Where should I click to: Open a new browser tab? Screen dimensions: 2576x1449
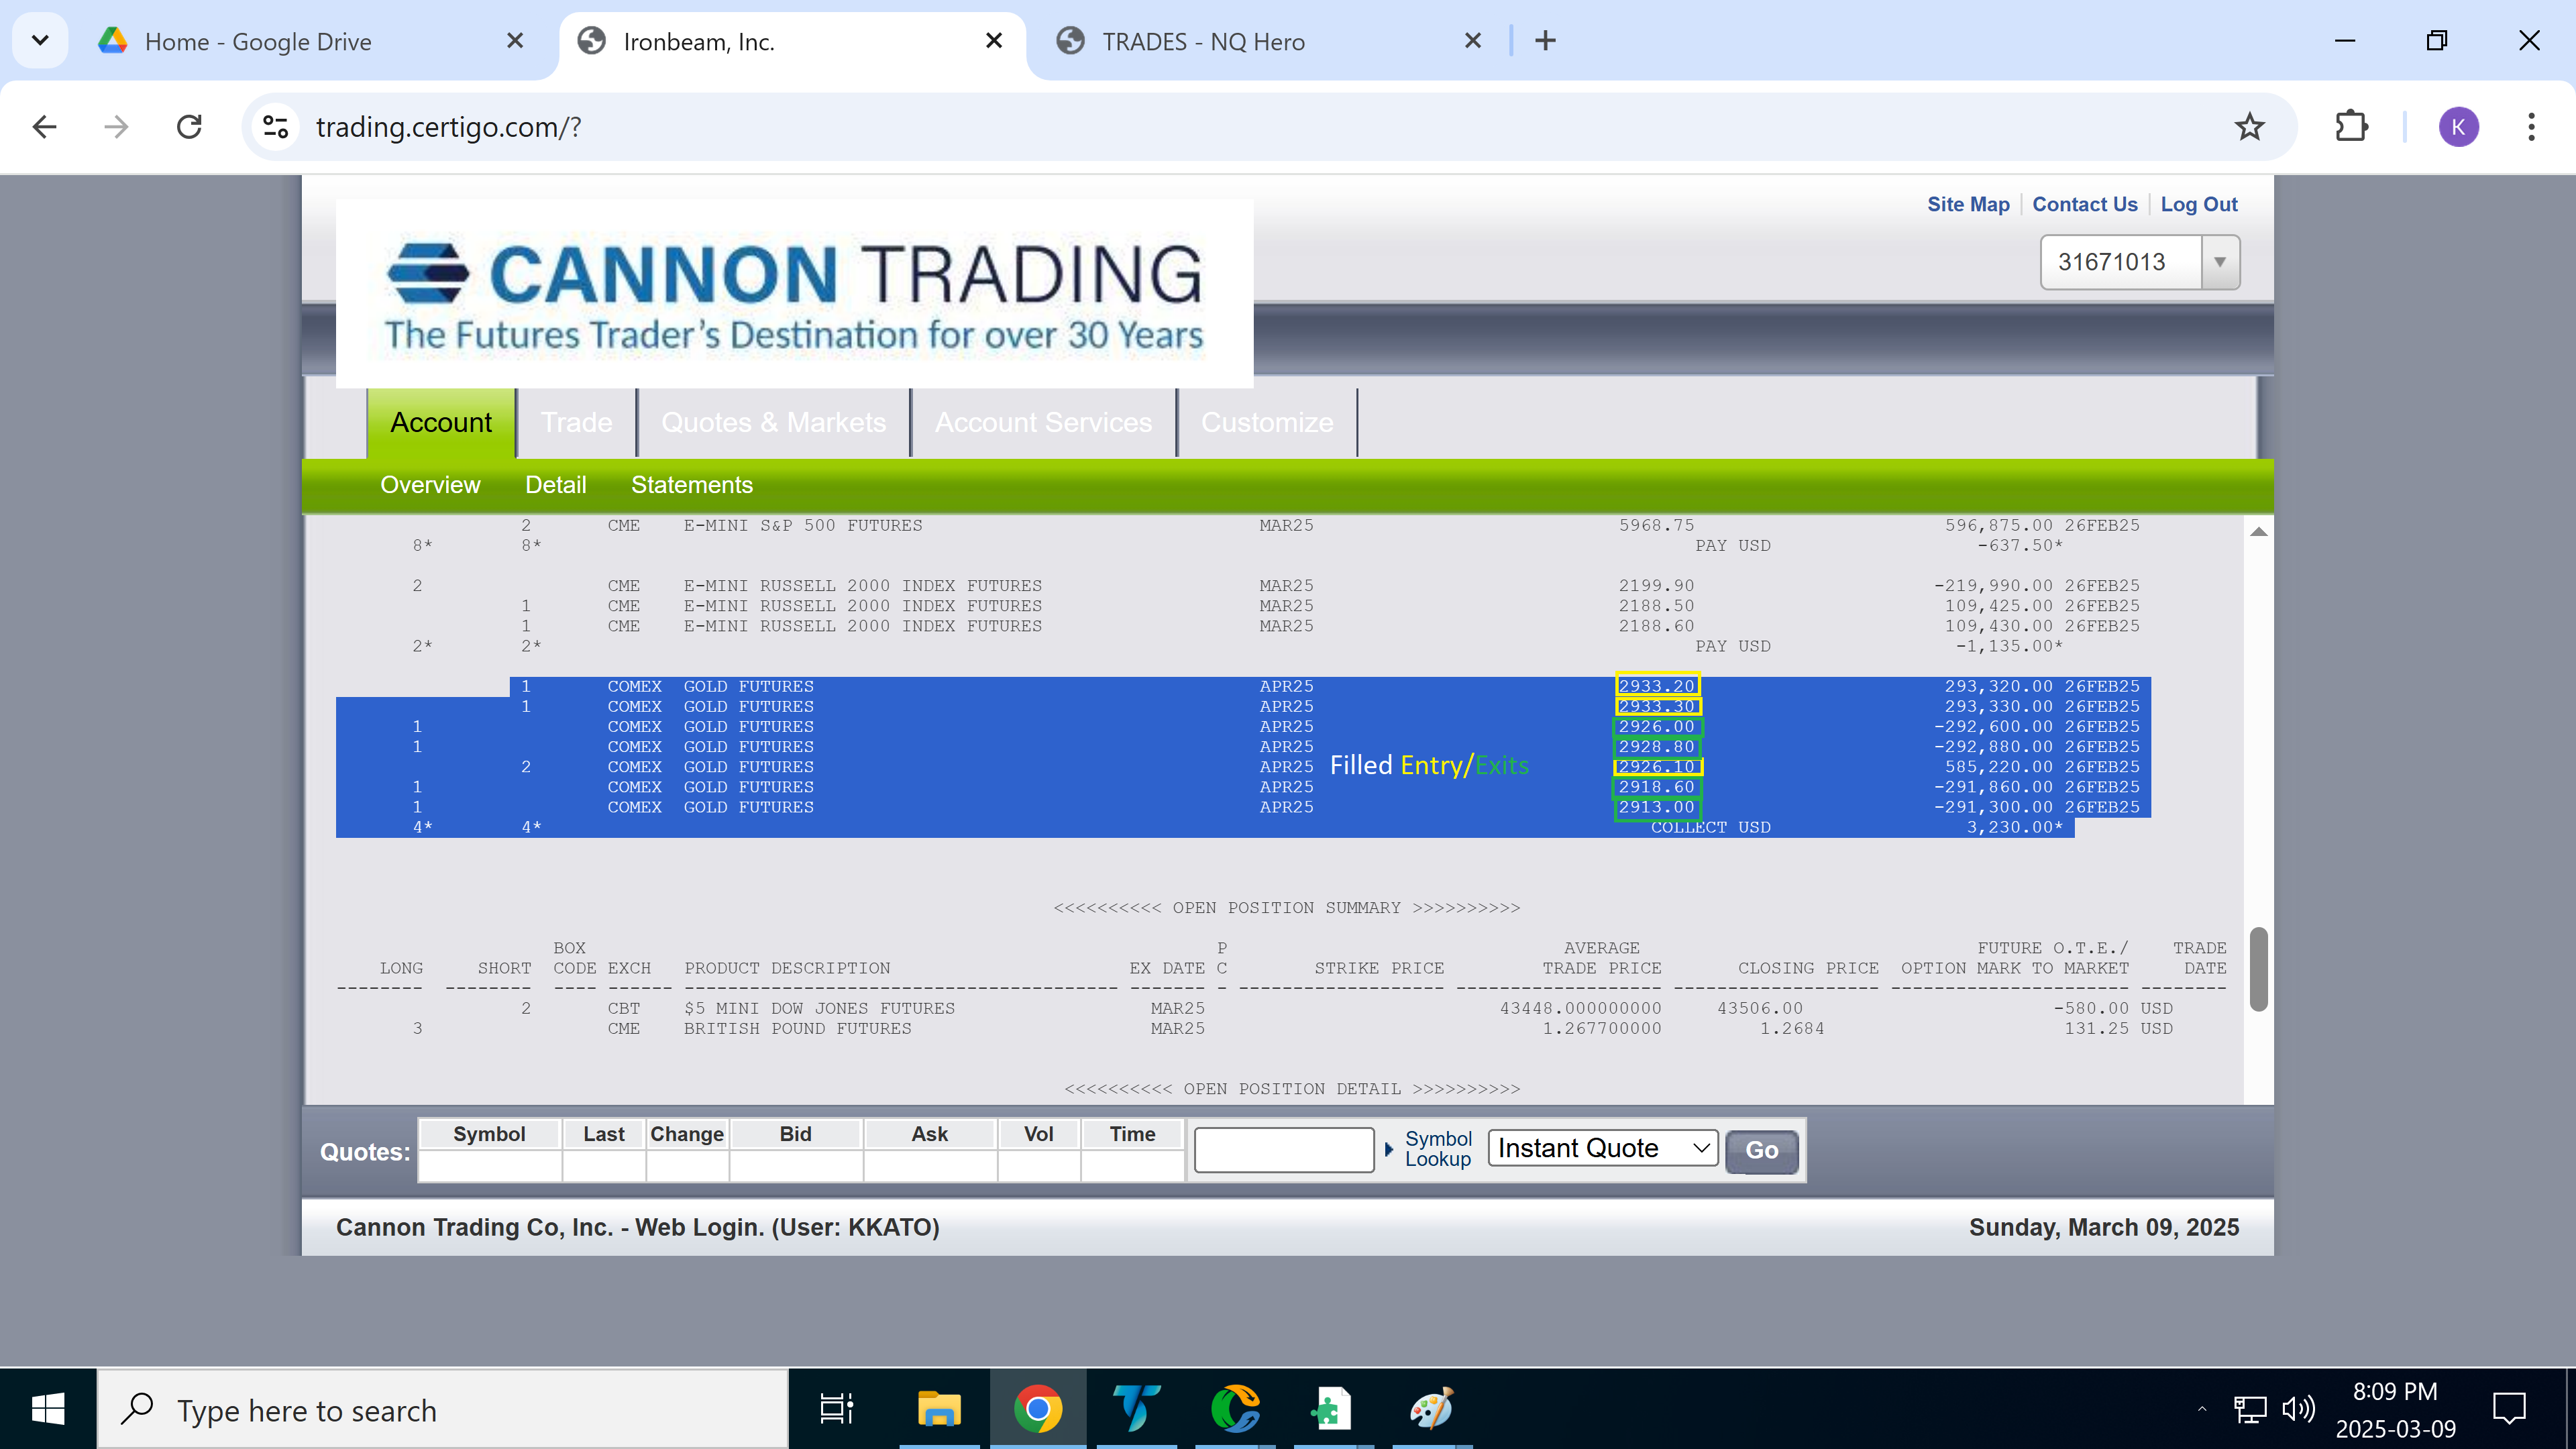click(x=1546, y=41)
